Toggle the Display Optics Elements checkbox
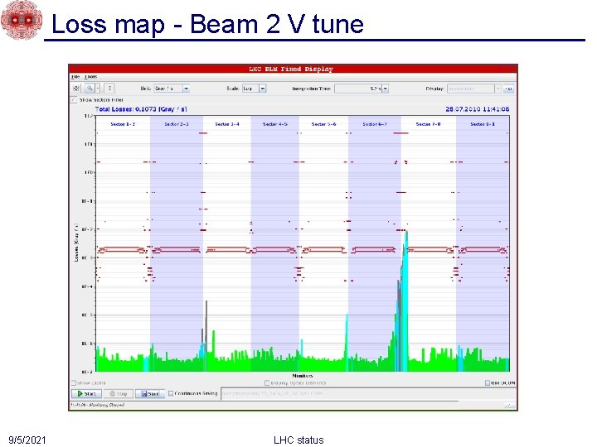 click(x=267, y=382)
